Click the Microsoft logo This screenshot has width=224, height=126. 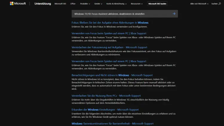click(x=18, y=3)
